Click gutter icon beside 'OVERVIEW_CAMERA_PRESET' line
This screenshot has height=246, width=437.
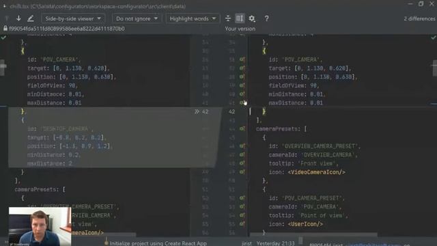click(242, 146)
